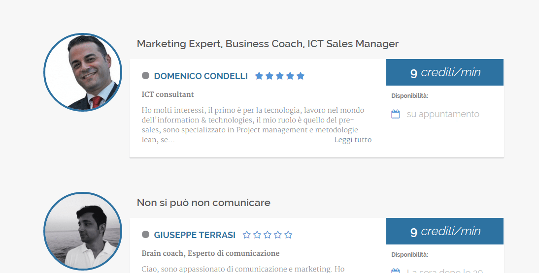Click the calendar icon beside su appuntamento
539x273 pixels.
395,114
